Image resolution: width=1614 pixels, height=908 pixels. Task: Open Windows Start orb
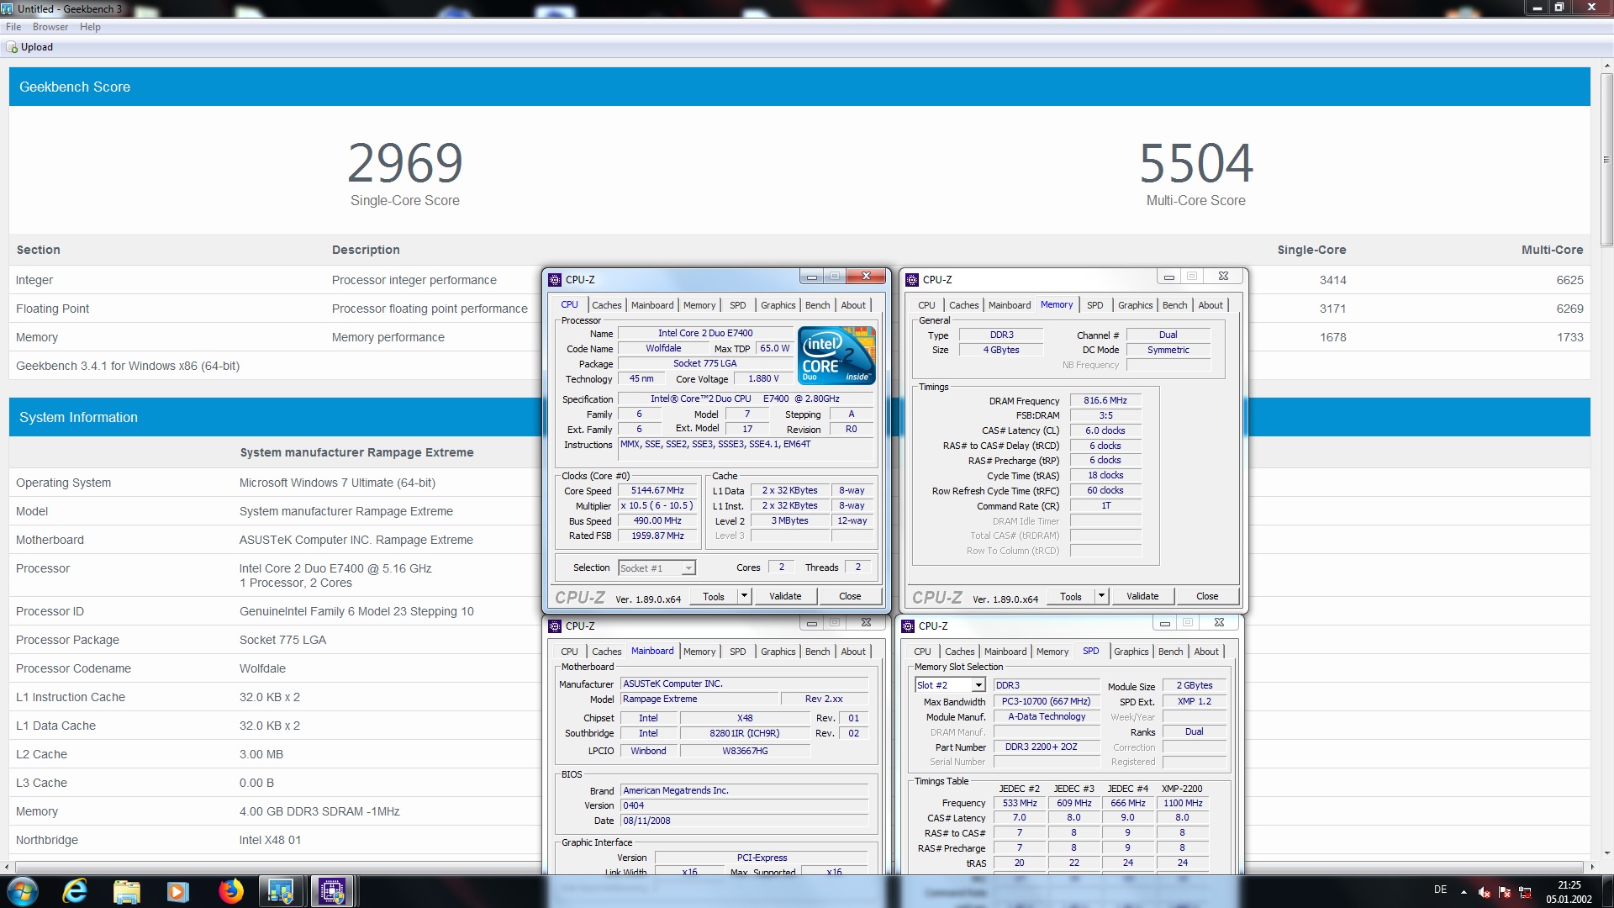click(x=23, y=891)
